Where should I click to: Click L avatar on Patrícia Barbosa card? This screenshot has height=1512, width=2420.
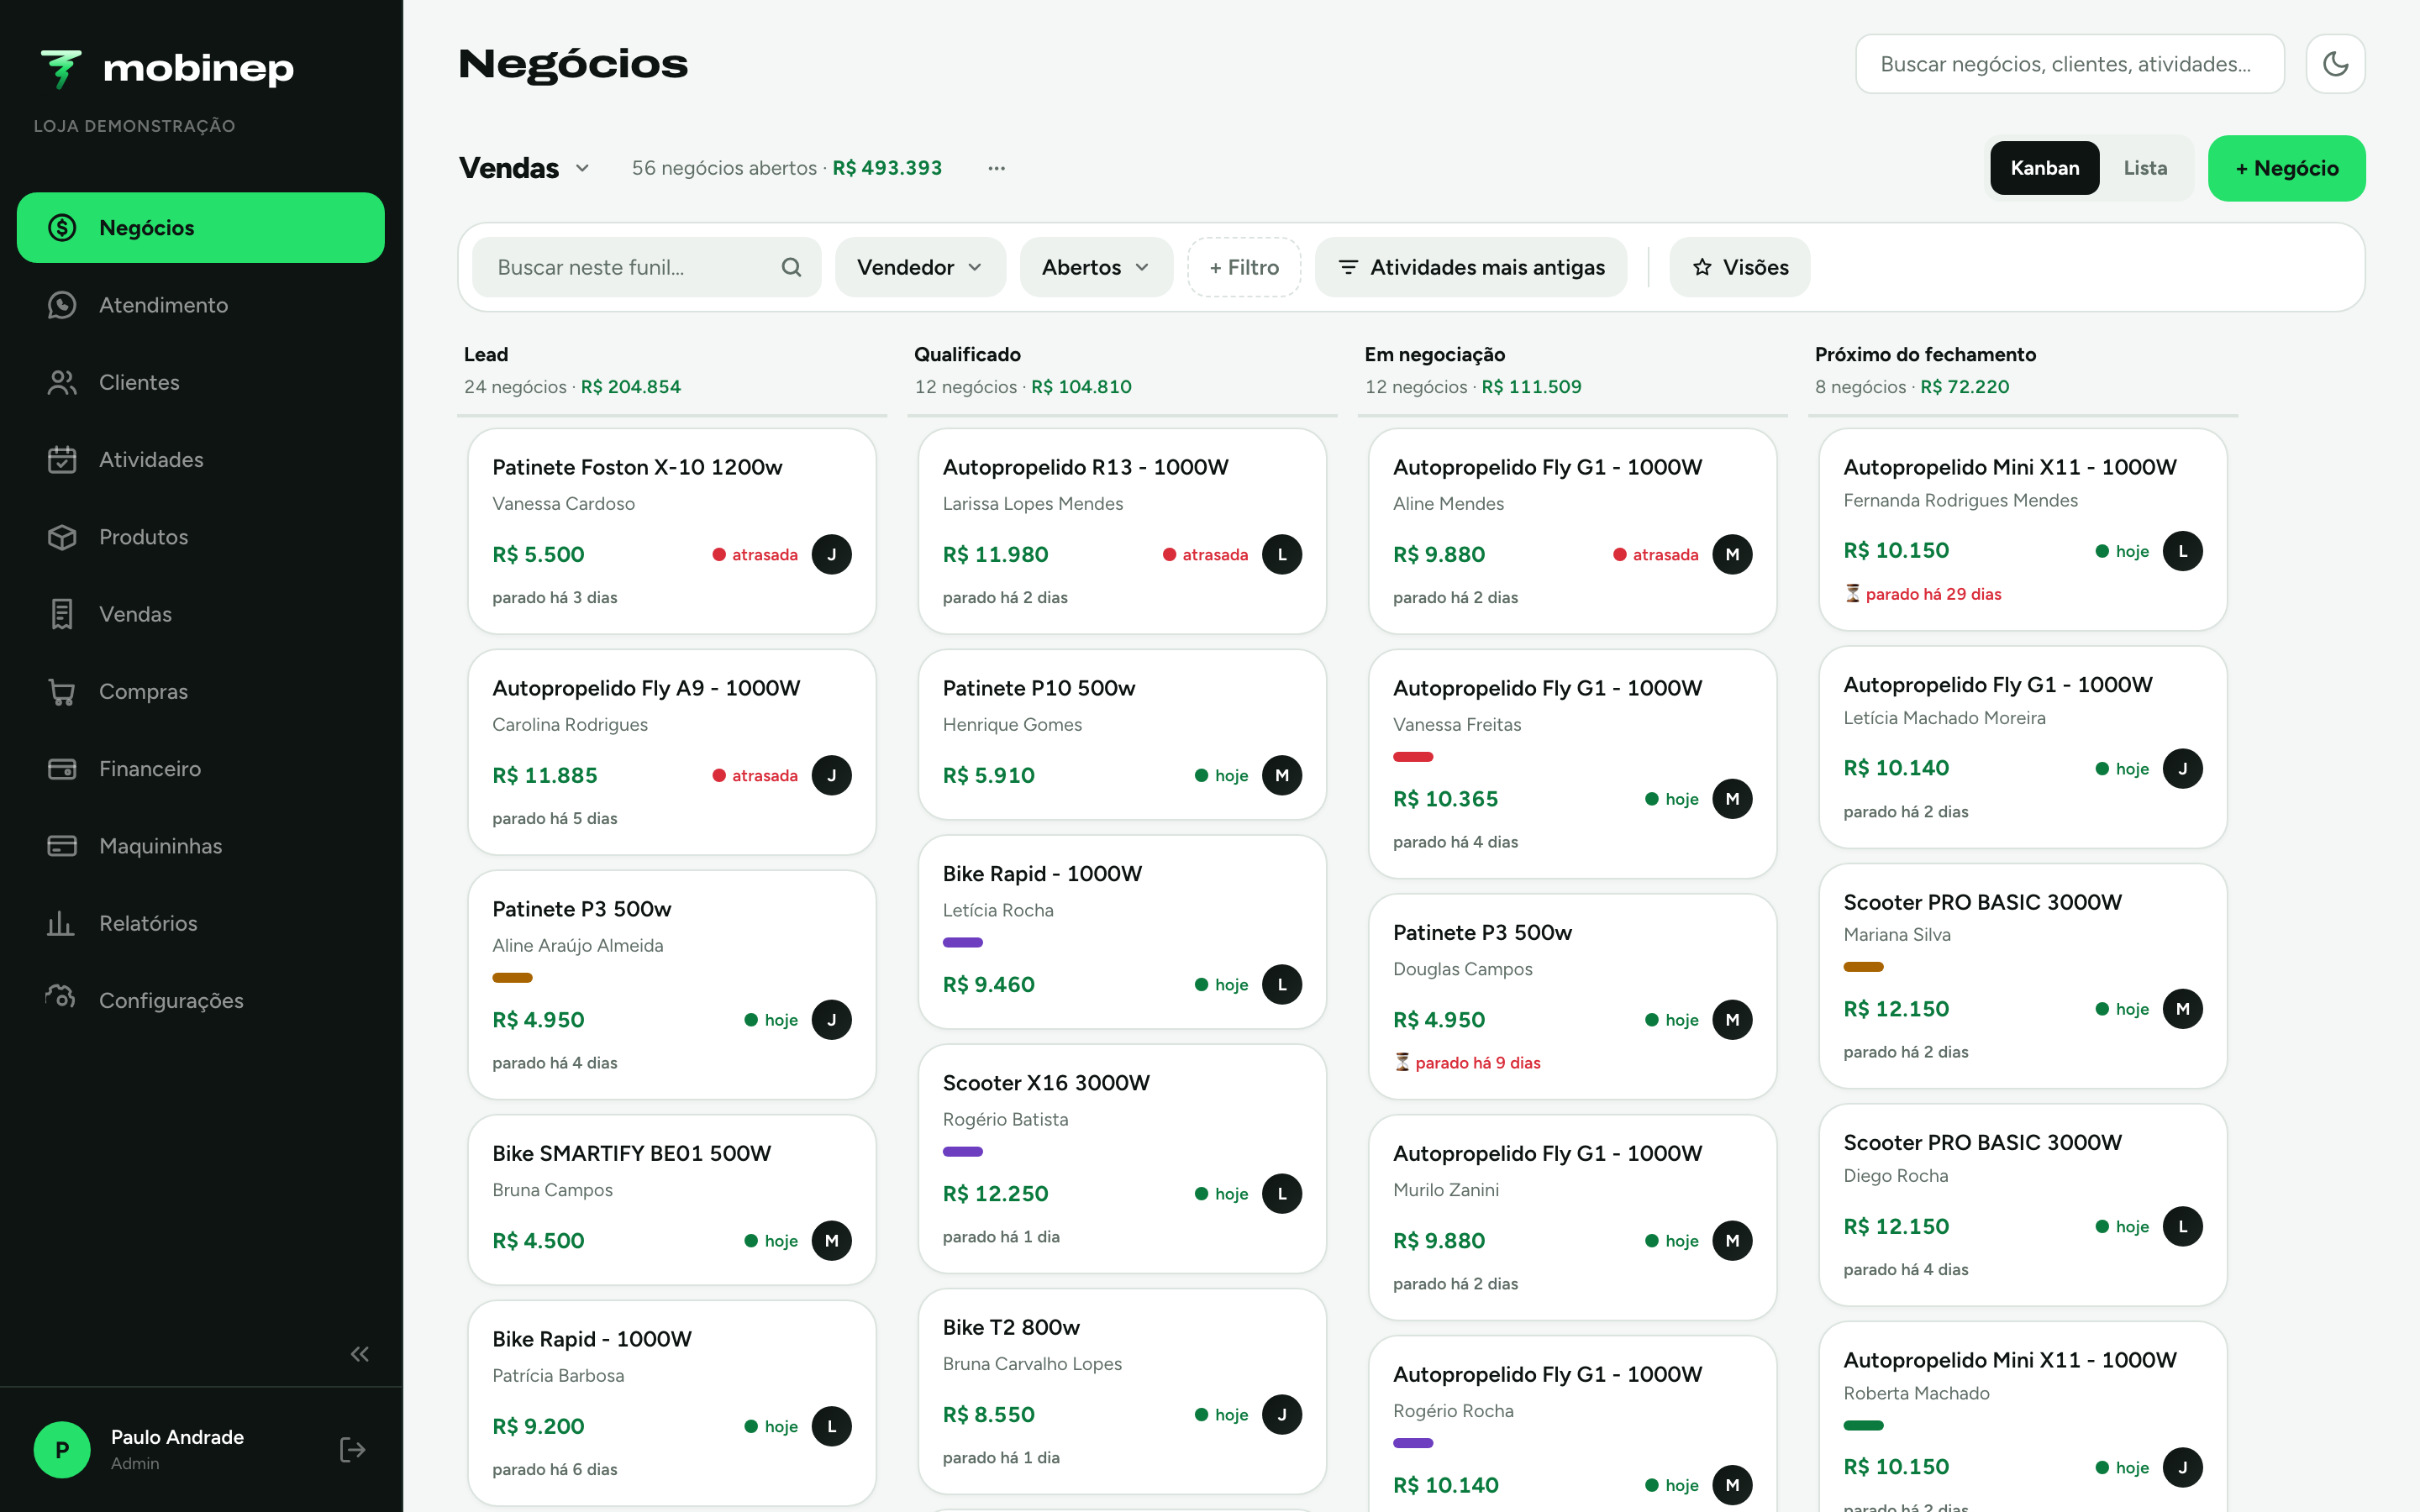coord(831,1427)
